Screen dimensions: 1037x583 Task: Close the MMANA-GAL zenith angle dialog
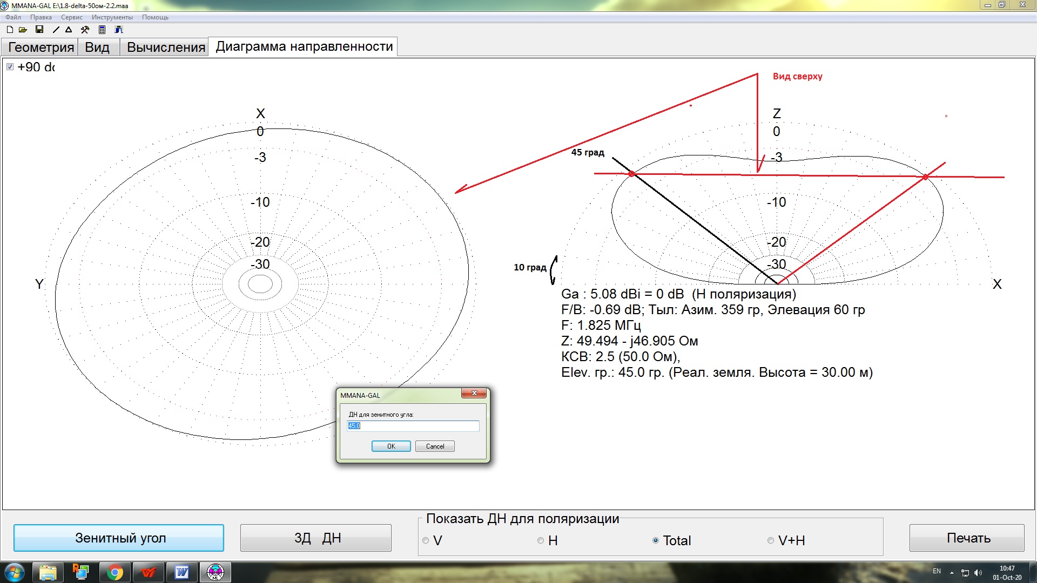coord(474,394)
